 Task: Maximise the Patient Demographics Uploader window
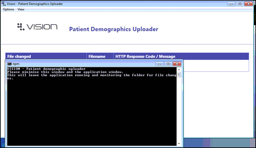(240, 4)
